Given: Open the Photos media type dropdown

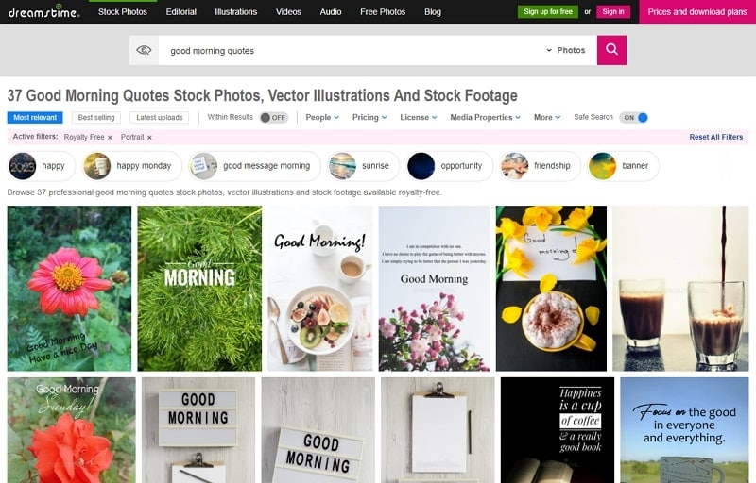Looking at the screenshot, I should click(566, 50).
